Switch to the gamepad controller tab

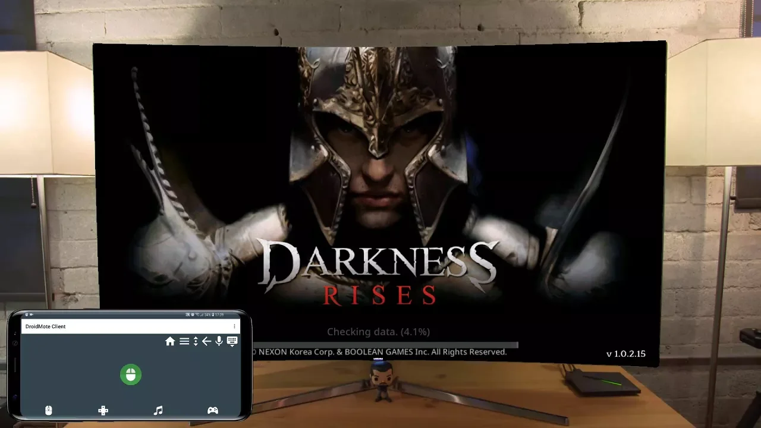(212, 410)
